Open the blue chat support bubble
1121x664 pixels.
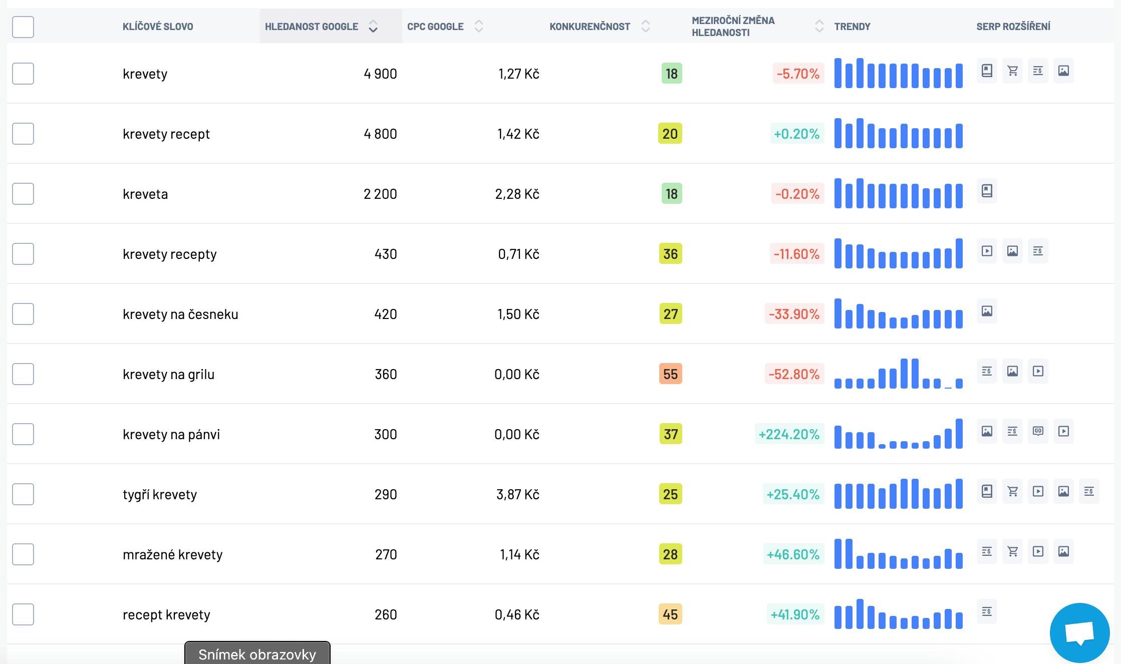[x=1079, y=633]
